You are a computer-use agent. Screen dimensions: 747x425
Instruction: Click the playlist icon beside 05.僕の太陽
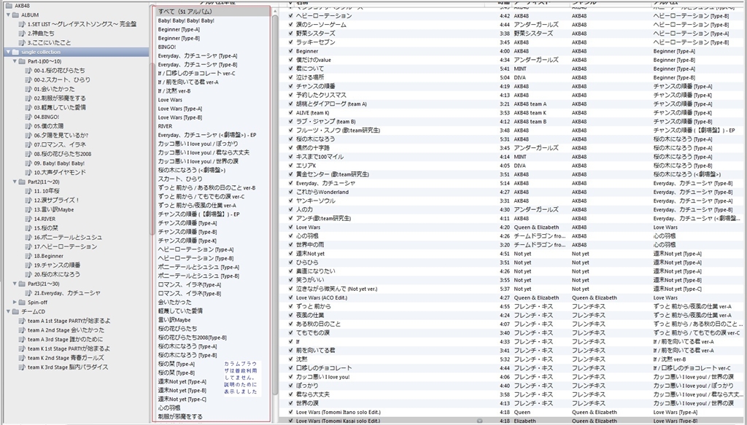(x=28, y=126)
